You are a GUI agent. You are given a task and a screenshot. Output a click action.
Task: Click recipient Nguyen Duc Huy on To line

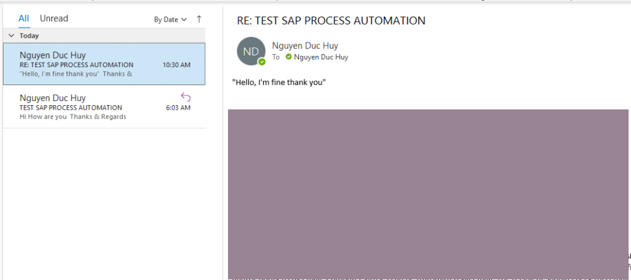click(x=320, y=57)
